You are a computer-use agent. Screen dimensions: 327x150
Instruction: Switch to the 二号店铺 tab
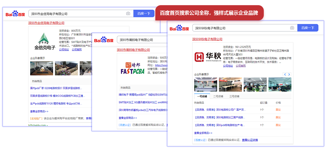(218, 96)
